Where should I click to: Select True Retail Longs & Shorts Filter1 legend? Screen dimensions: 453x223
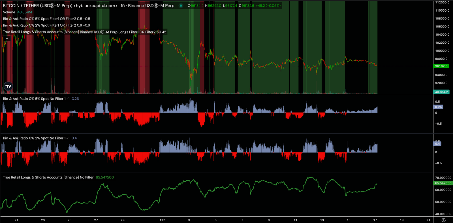point(85,32)
